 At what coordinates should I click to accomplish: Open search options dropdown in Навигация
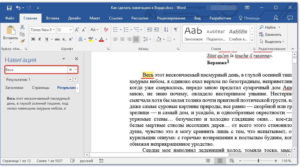76,70
